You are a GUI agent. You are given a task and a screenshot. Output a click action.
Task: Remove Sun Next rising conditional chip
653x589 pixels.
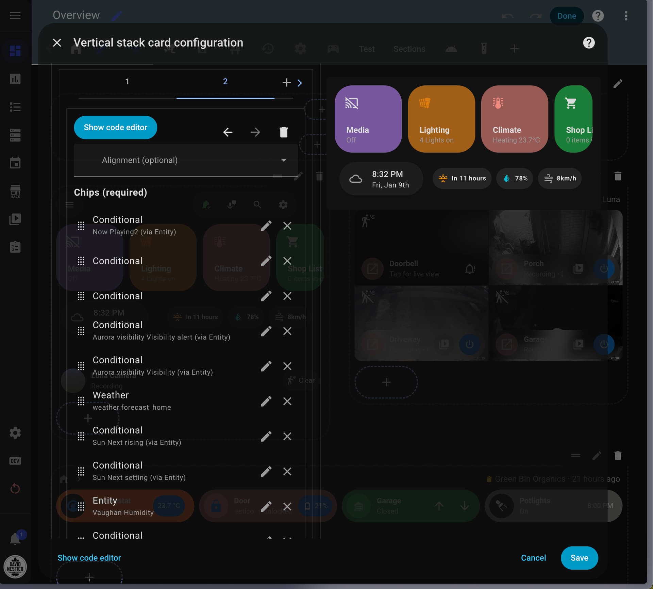pos(287,436)
